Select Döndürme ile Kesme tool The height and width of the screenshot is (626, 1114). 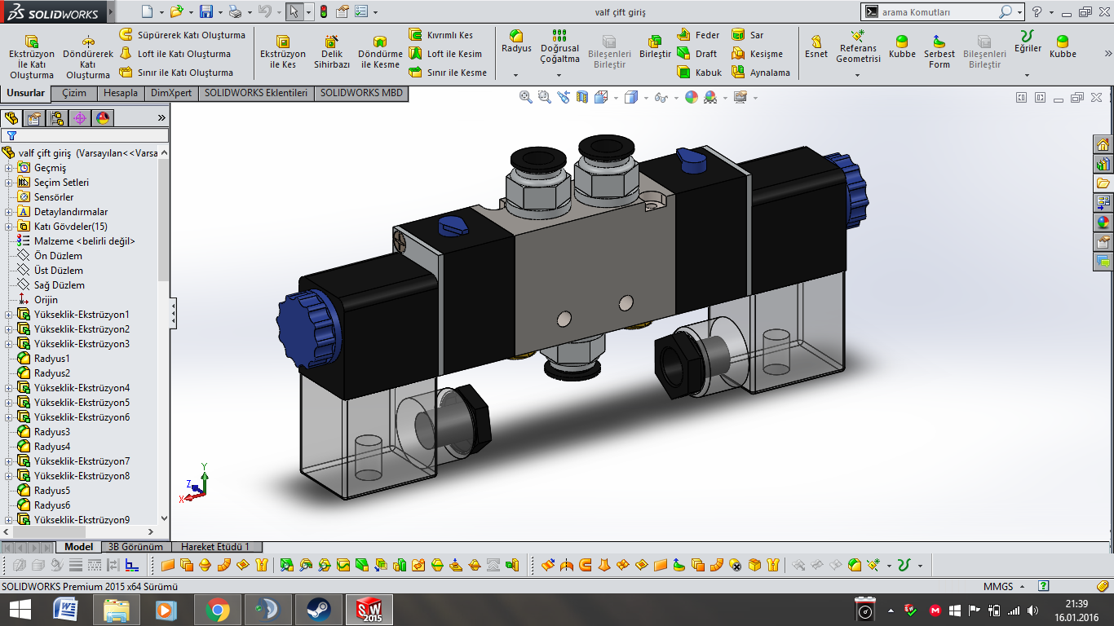(380, 51)
